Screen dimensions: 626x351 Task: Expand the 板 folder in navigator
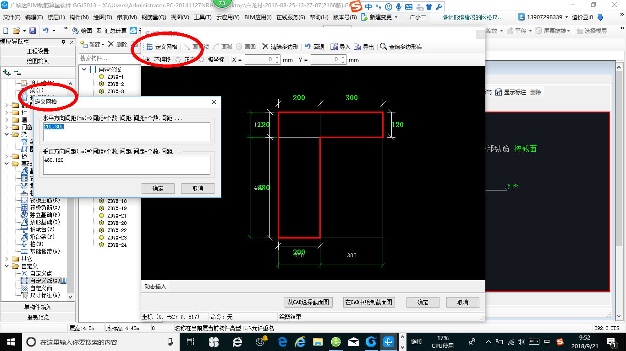[7, 156]
